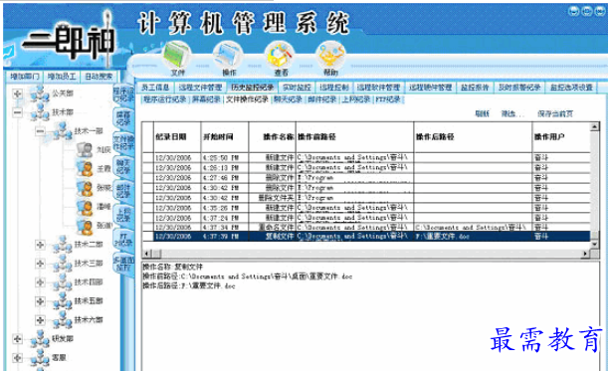Select the 研发部 department icon
The width and height of the screenshot is (611, 371).
point(40,339)
